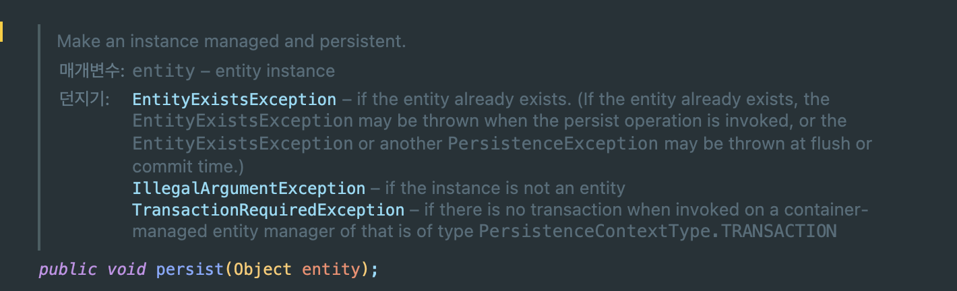
Task: Click the PersistenceContextType.TRANSACTION code text
Action: [x=657, y=232]
